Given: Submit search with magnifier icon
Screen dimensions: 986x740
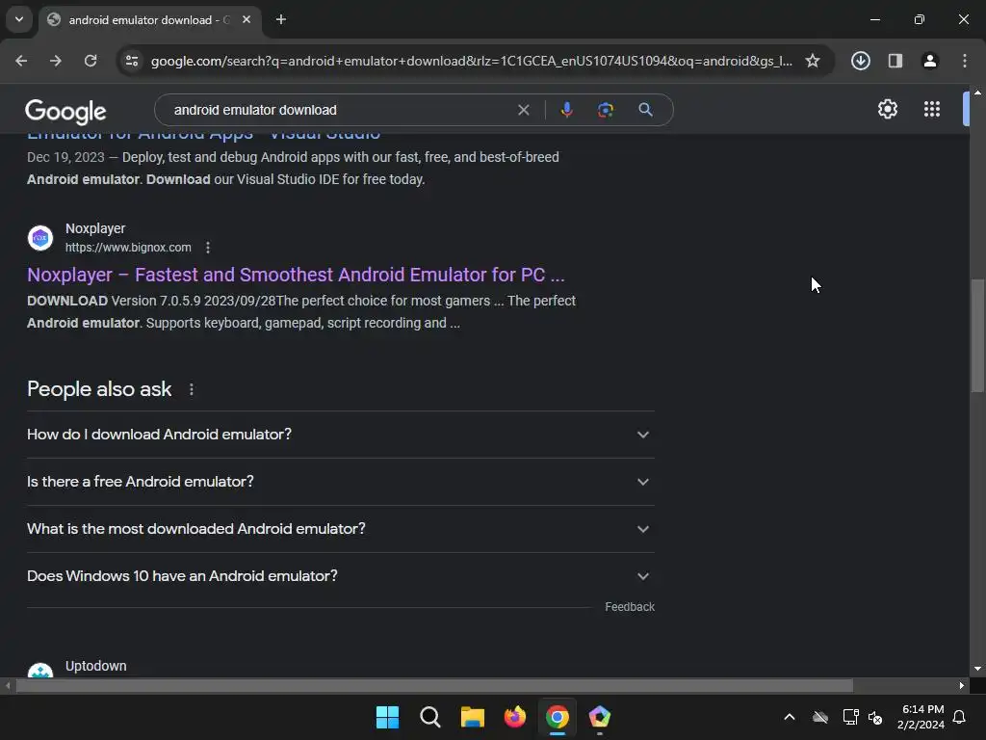Looking at the screenshot, I should tap(645, 110).
